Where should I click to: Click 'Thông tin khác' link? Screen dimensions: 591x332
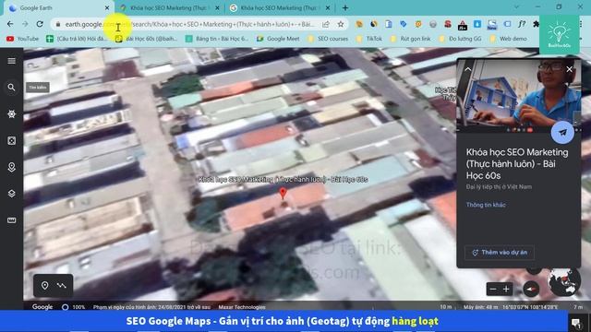pyautogui.click(x=486, y=205)
